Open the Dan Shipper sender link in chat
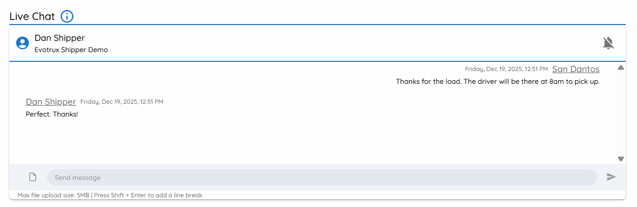637x207 pixels. click(51, 102)
